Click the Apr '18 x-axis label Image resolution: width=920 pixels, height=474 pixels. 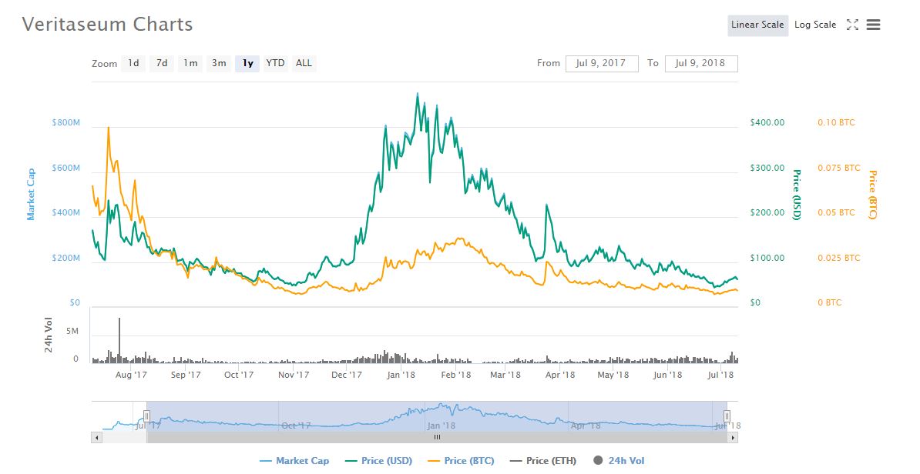[560, 375]
